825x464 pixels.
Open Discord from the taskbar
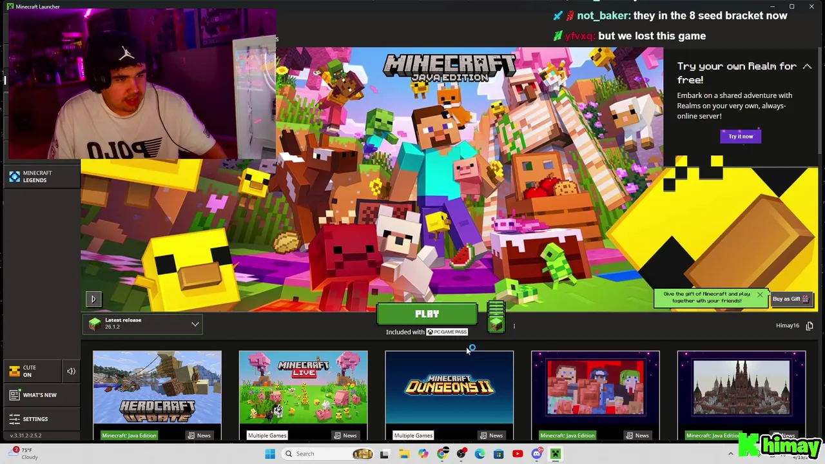point(537,454)
